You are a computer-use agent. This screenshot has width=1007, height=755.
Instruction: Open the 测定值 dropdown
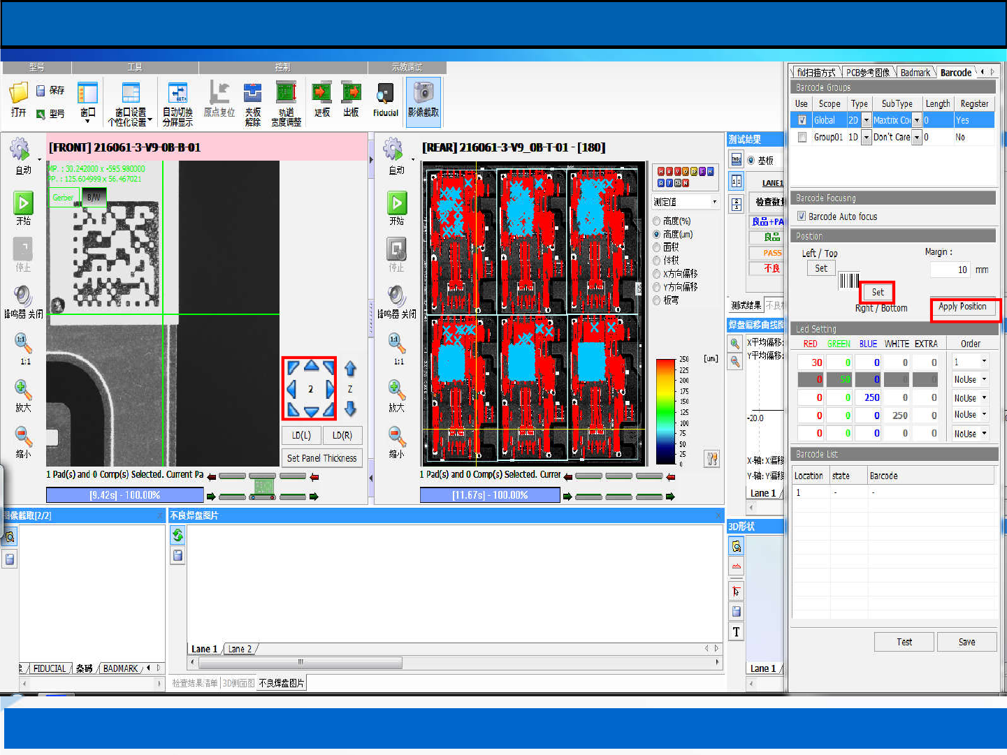(714, 202)
